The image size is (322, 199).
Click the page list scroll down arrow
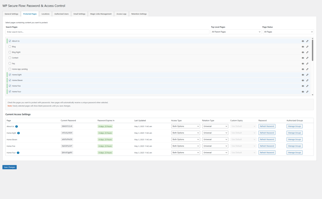pyautogui.click(x=313, y=95)
